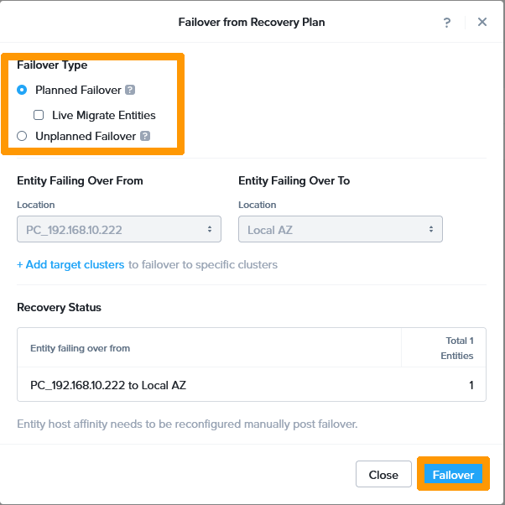The image size is (505, 505).
Task: Enable the Live Migrate Entities checkbox
Action: tap(39, 115)
